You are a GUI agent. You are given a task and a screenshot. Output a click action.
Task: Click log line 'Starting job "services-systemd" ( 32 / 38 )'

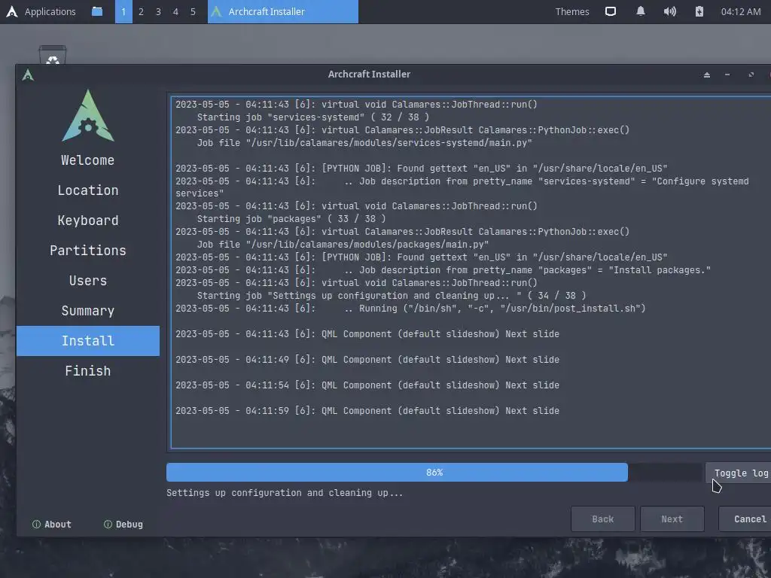coord(312,117)
